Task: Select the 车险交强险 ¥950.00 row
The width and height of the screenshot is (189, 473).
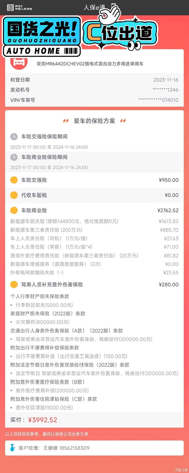Action: point(94,180)
